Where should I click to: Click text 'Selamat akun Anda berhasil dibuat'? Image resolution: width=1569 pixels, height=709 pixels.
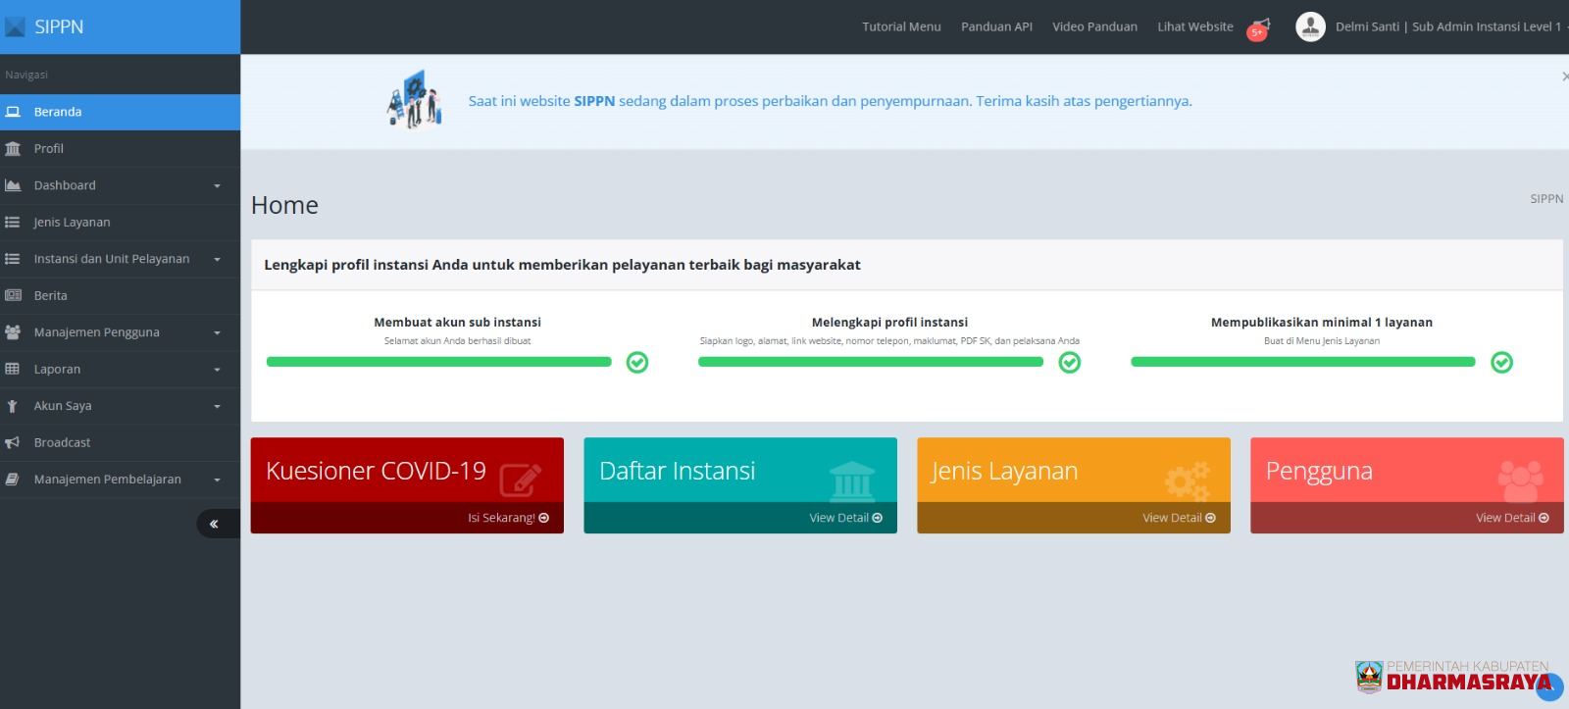coord(457,341)
